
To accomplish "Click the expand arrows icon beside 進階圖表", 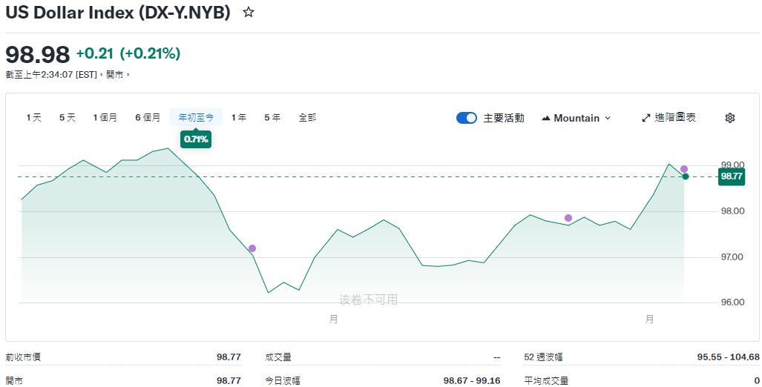I will [x=646, y=118].
